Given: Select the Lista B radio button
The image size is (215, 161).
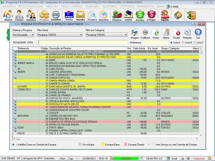Looking at the screenshot, I should pyautogui.click(x=184, y=43).
